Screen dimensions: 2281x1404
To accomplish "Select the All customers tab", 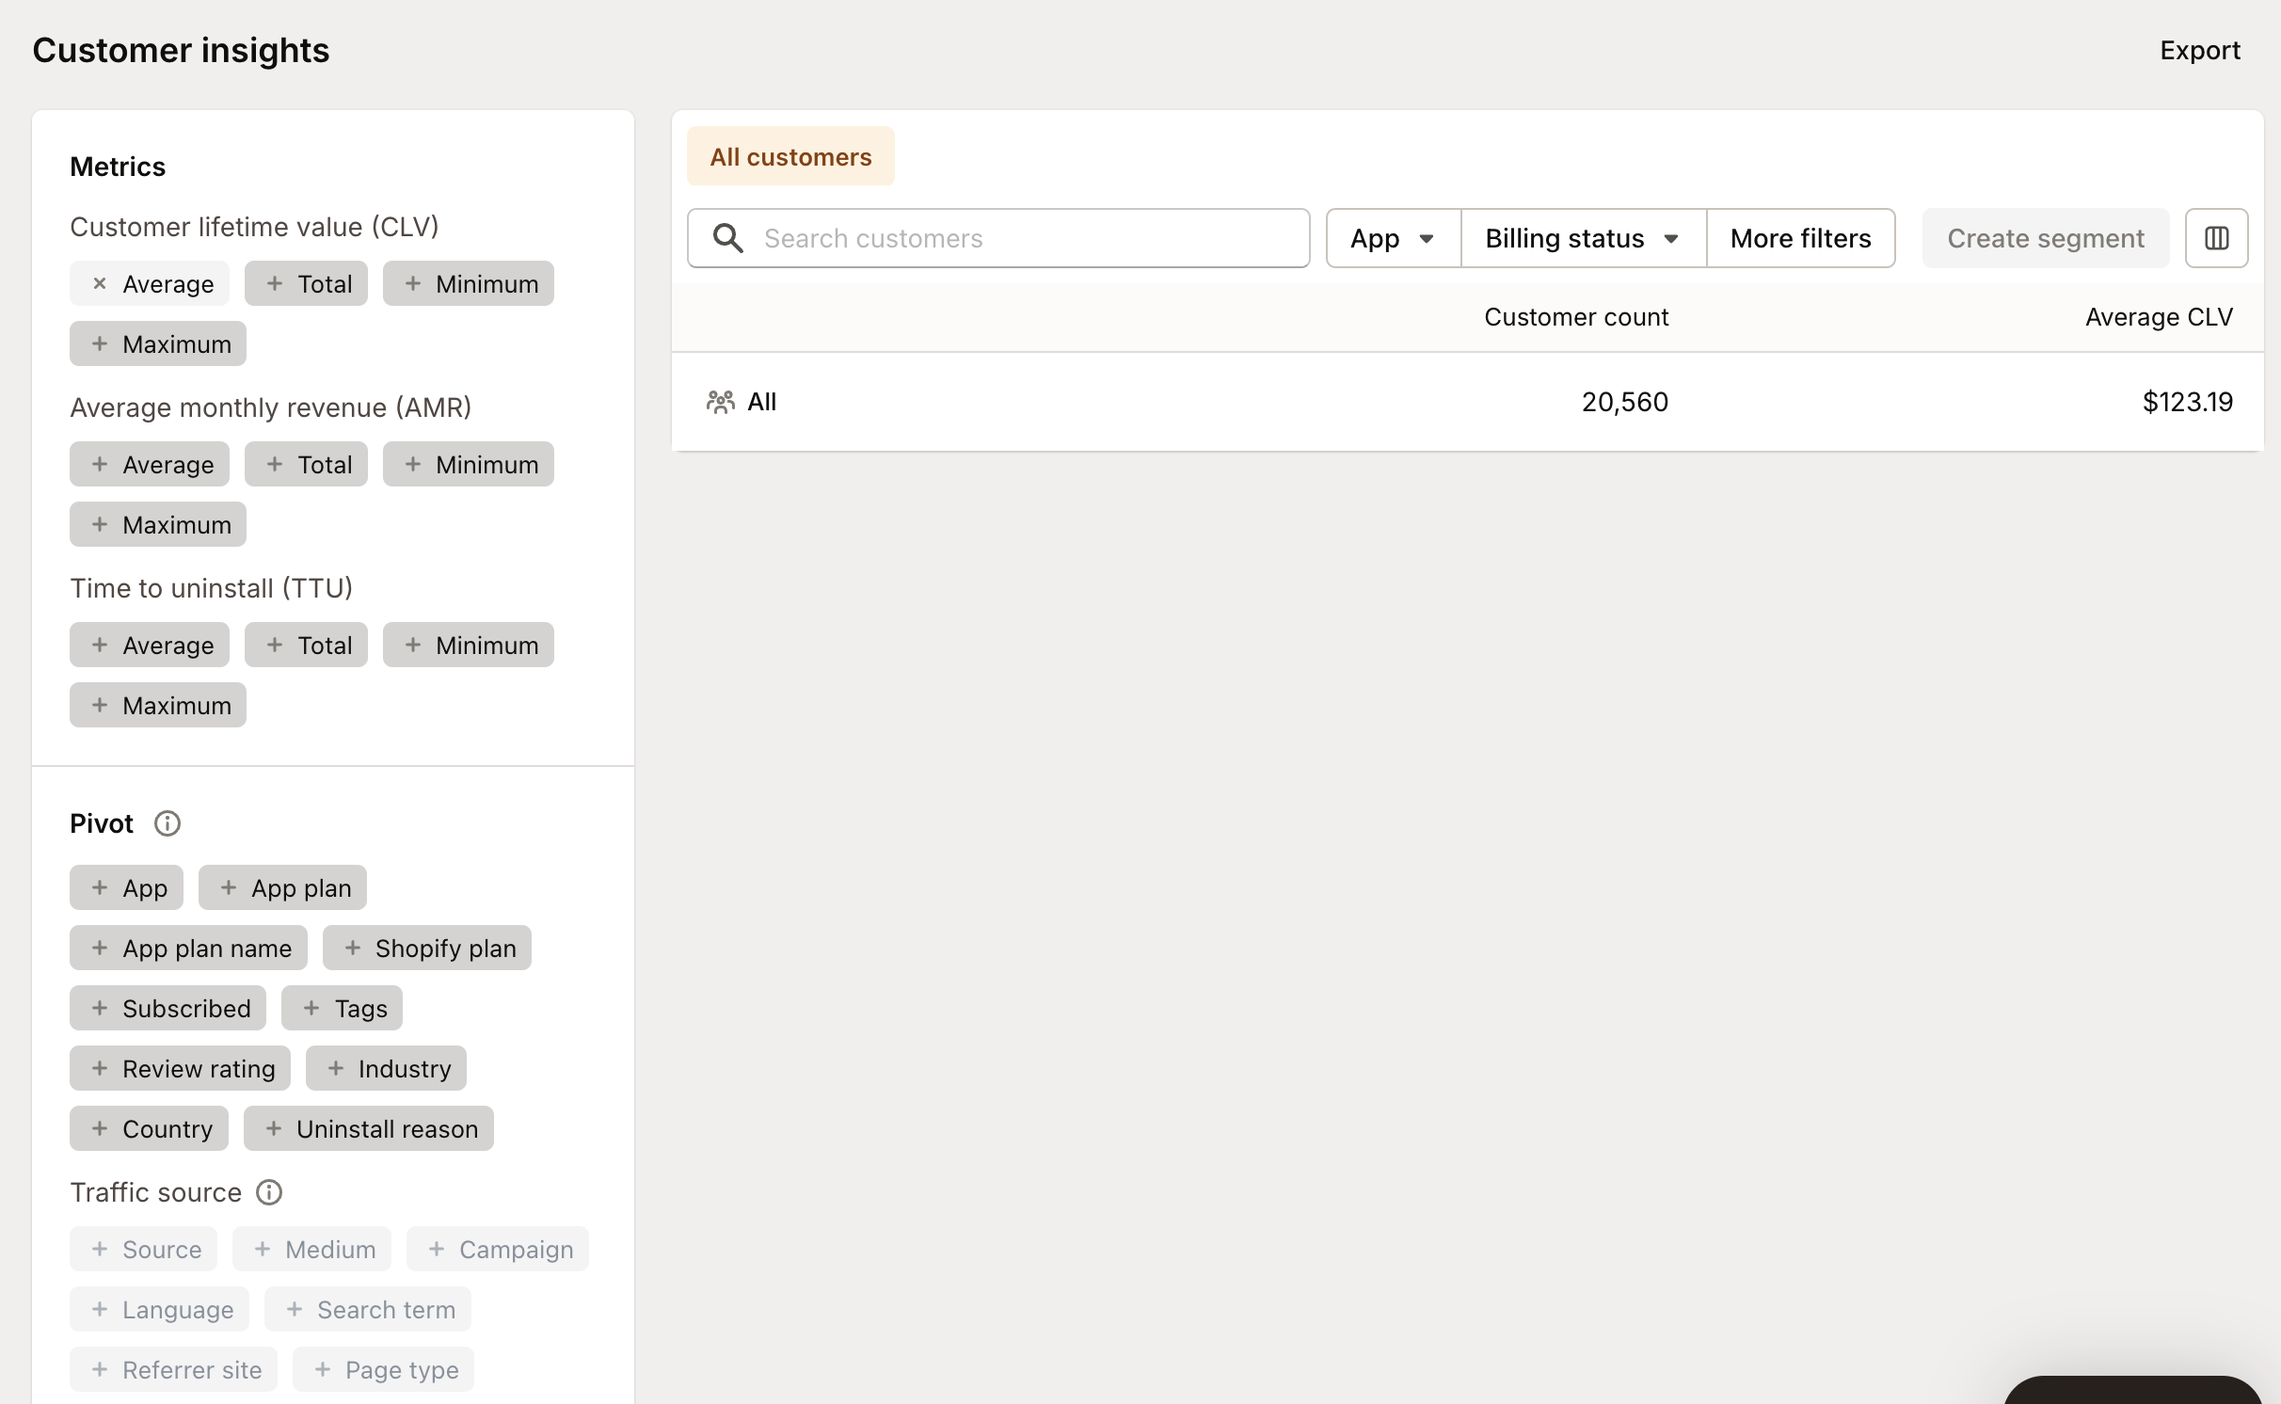I will point(790,156).
